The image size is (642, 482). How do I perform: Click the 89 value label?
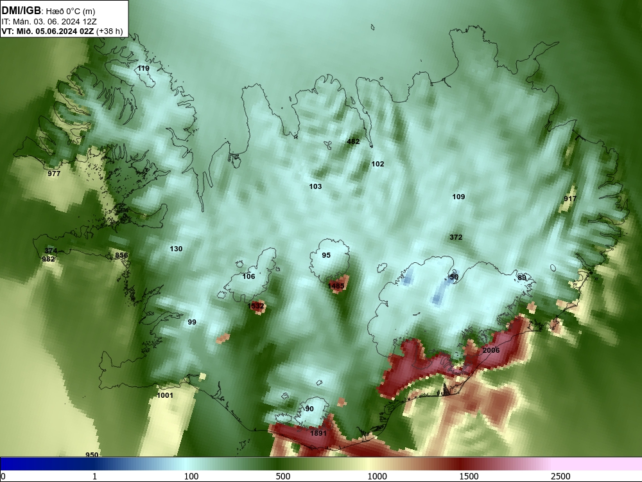pyautogui.click(x=521, y=278)
